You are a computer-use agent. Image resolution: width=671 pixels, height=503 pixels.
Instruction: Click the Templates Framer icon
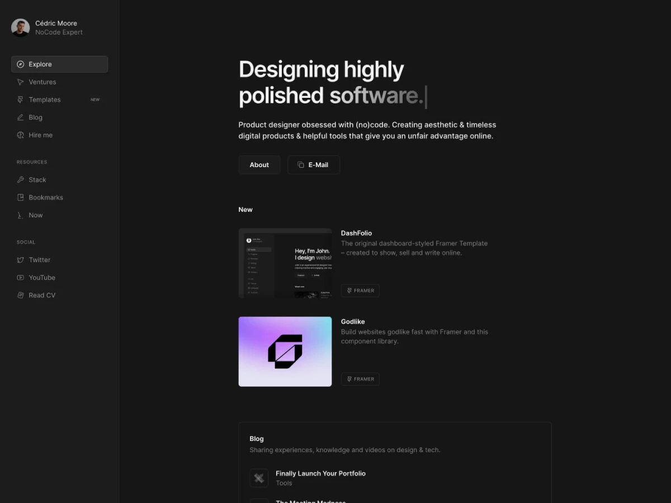coord(21,99)
